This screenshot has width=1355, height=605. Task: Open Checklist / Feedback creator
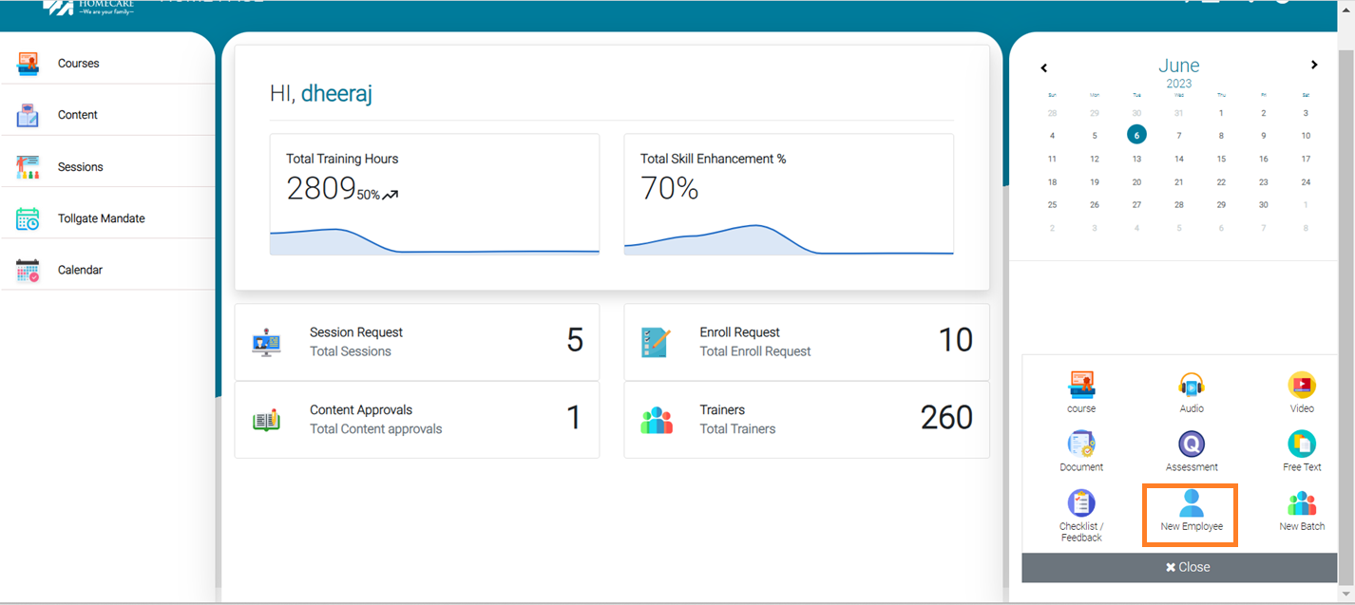(1080, 510)
